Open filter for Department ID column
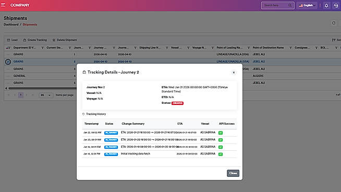The image size is (341, 192). [x=42, y=47]
